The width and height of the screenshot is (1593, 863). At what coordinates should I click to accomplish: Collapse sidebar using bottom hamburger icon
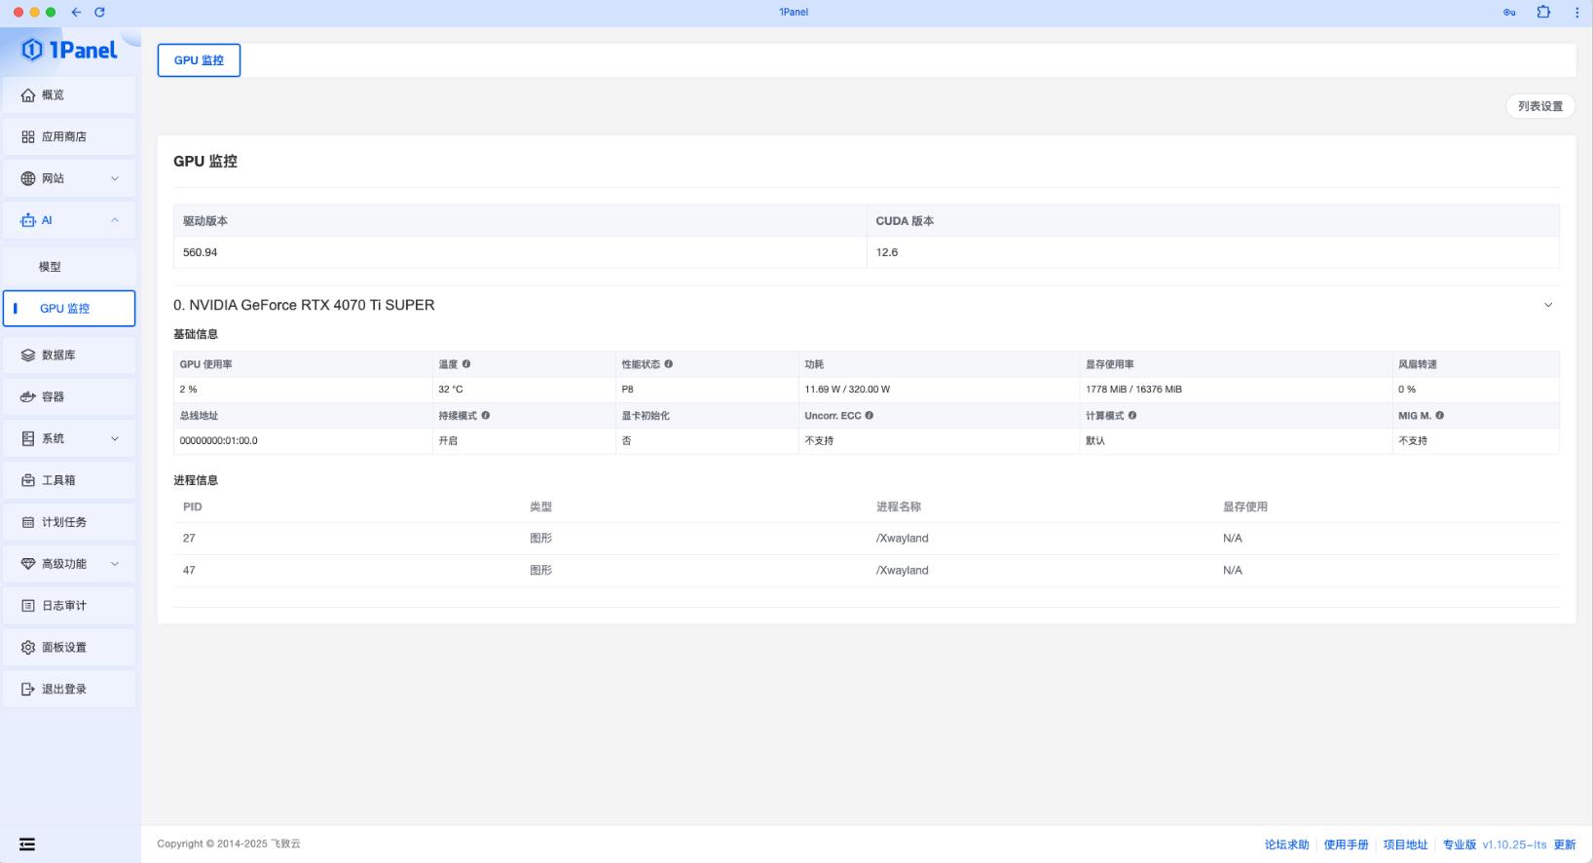click(x=27, y=844)
